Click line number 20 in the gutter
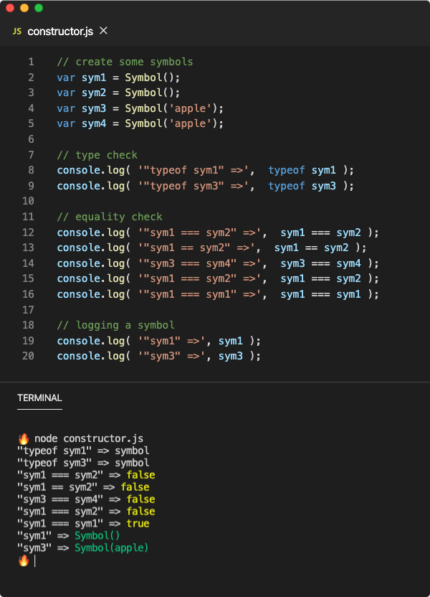430x597 pixels. [29, 356]
